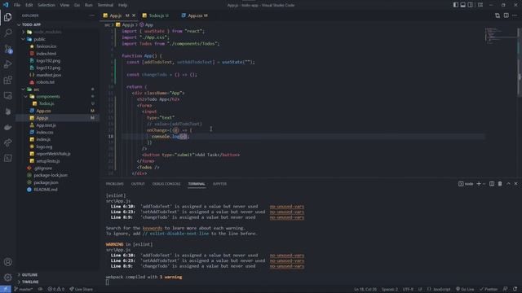This screenshot has height=293, width=522.
Task: Click the master branch status item
Action: tap(24, 290)
